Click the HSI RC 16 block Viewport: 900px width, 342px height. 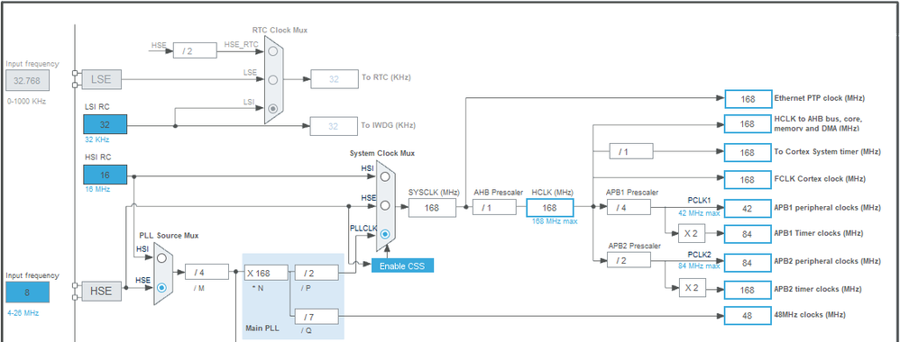click(105, 175)
